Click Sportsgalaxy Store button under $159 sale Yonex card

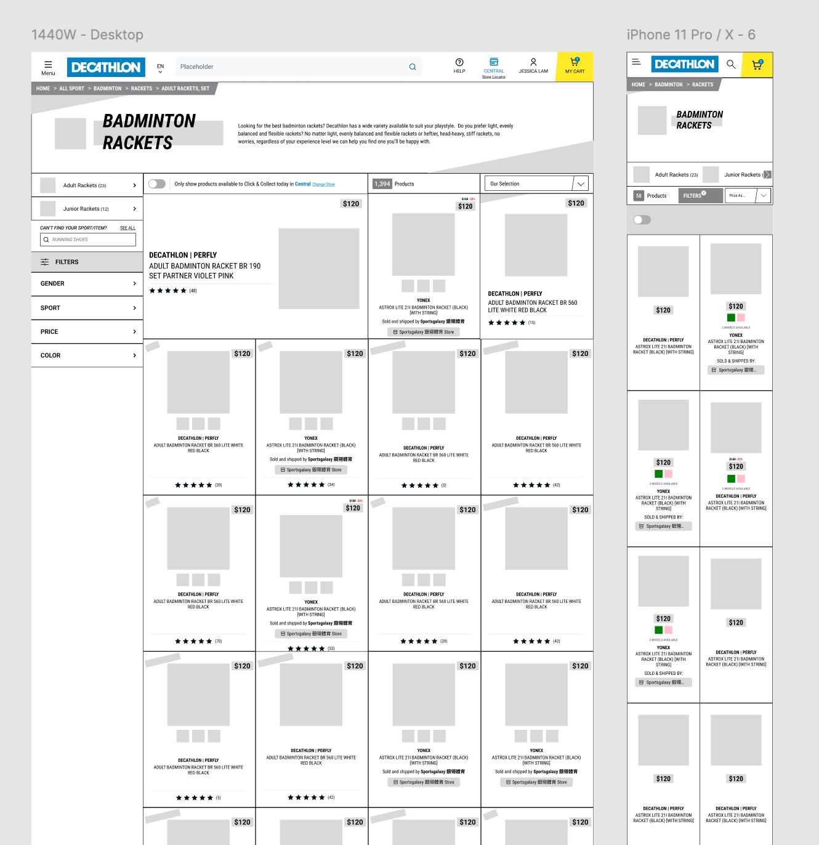tap(424, 332)
